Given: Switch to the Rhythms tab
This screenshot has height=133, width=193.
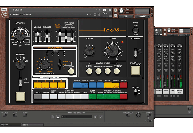Looking at the screenshot, I should point(11,124).
